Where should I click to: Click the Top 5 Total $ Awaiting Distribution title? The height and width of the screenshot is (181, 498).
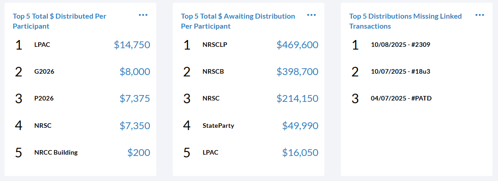pos(238,21)
